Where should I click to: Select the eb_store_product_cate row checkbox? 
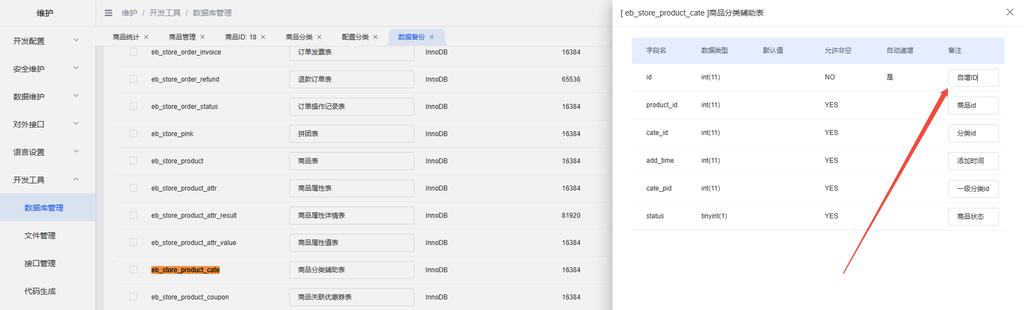click(133, 269)
